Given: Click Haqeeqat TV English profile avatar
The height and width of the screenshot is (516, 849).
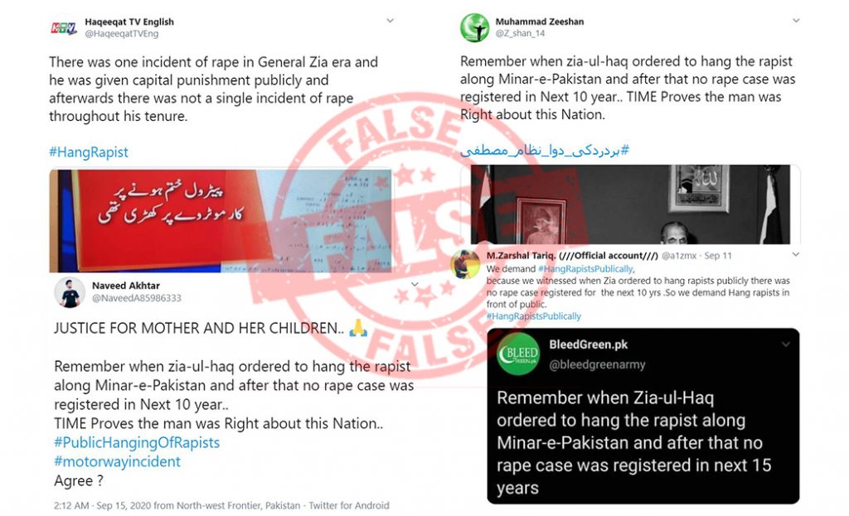Looking at the screenshot, I should (63, 27).
